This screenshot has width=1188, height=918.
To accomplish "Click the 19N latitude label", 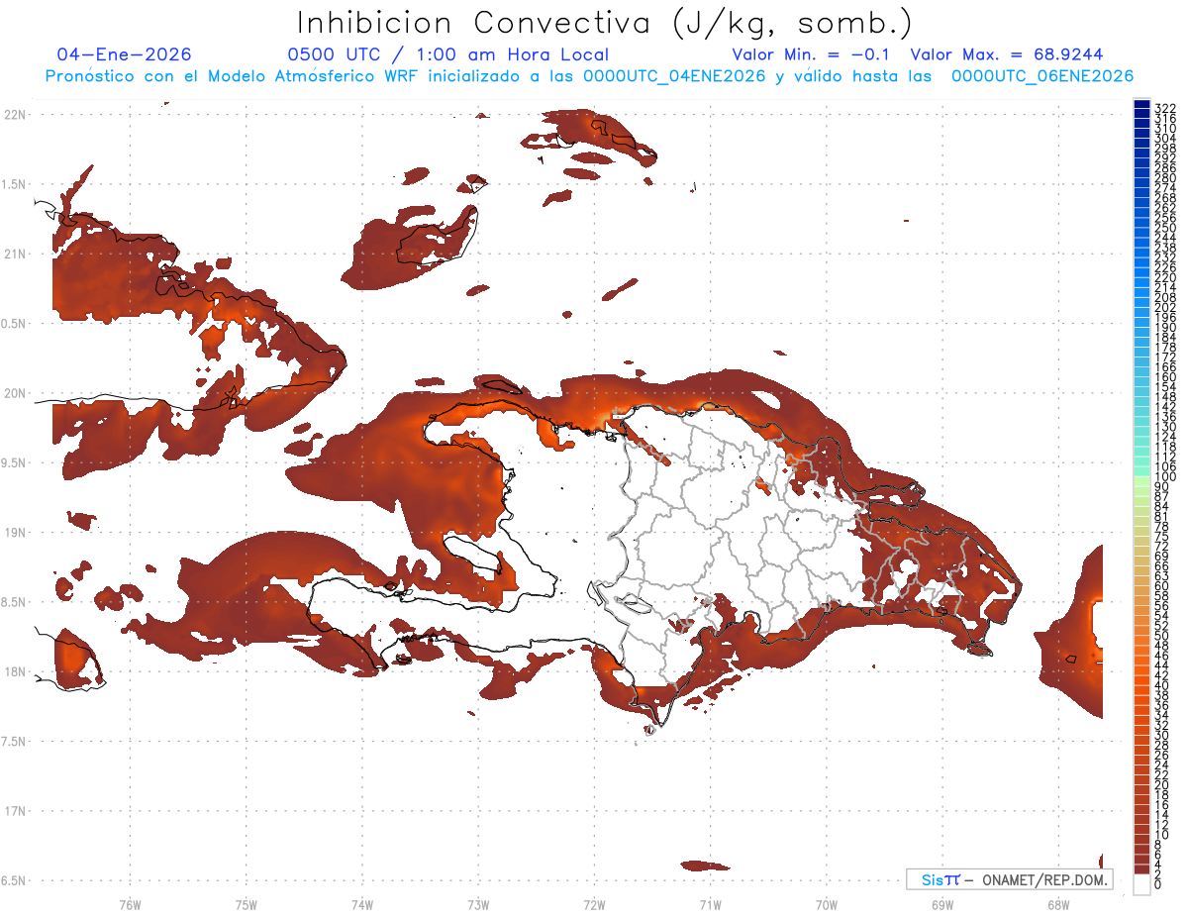I will (15, 533).
